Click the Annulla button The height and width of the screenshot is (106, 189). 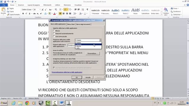88,77
